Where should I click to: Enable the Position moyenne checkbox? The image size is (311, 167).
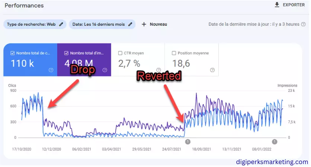pos(174,53)
